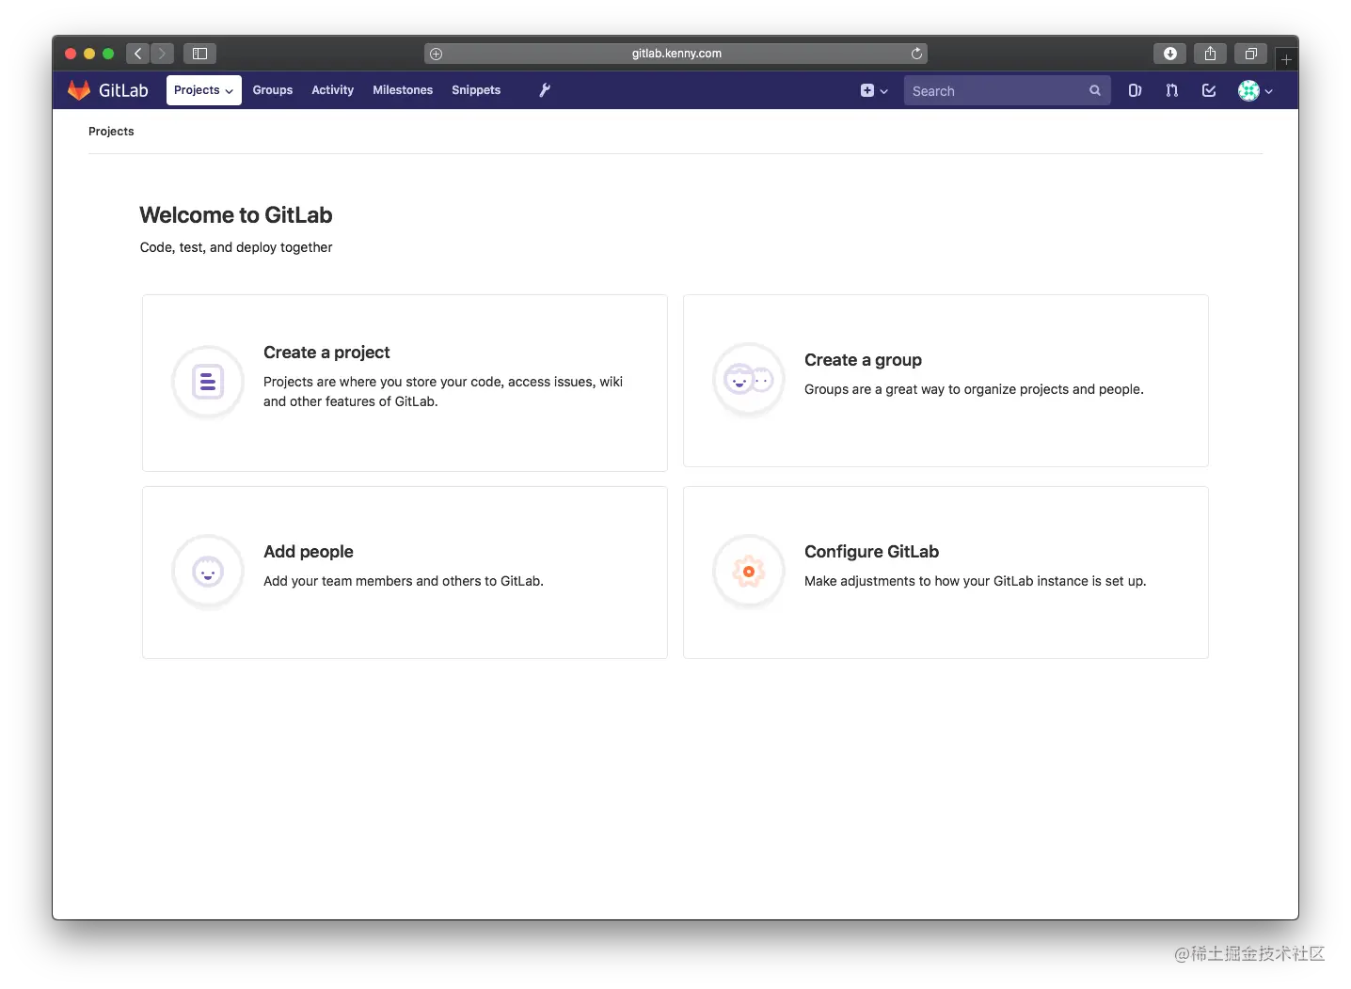Open a new tab with plus button
The width and height of the screenshot is (1351, 989).
coord(1286,59)
